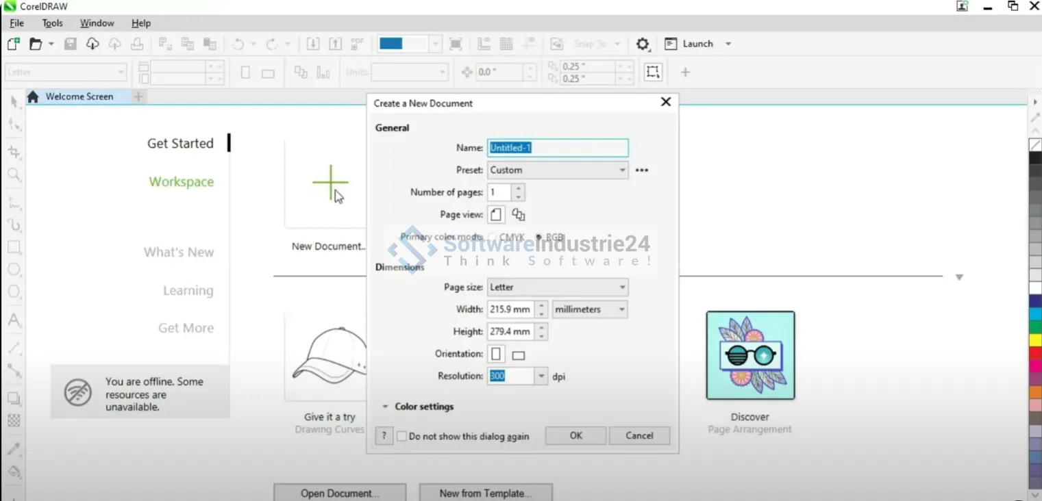This screenshot has width=1042, height=501.
Task: Select the RGB color mode radio button
Action: (539, 237)
